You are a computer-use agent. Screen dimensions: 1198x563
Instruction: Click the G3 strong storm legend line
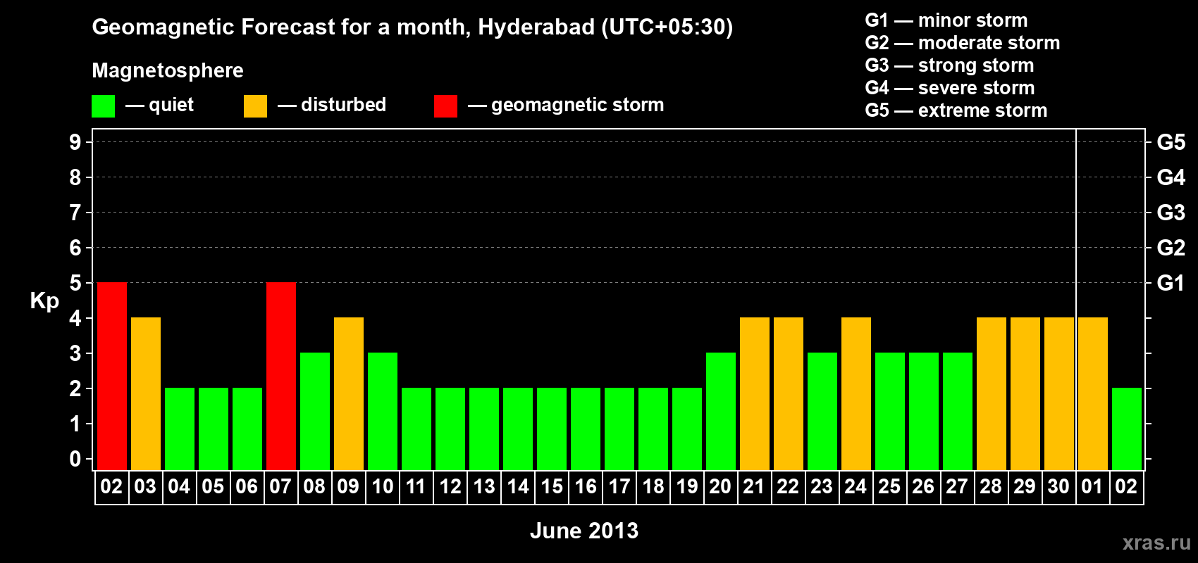pos(950,65)
